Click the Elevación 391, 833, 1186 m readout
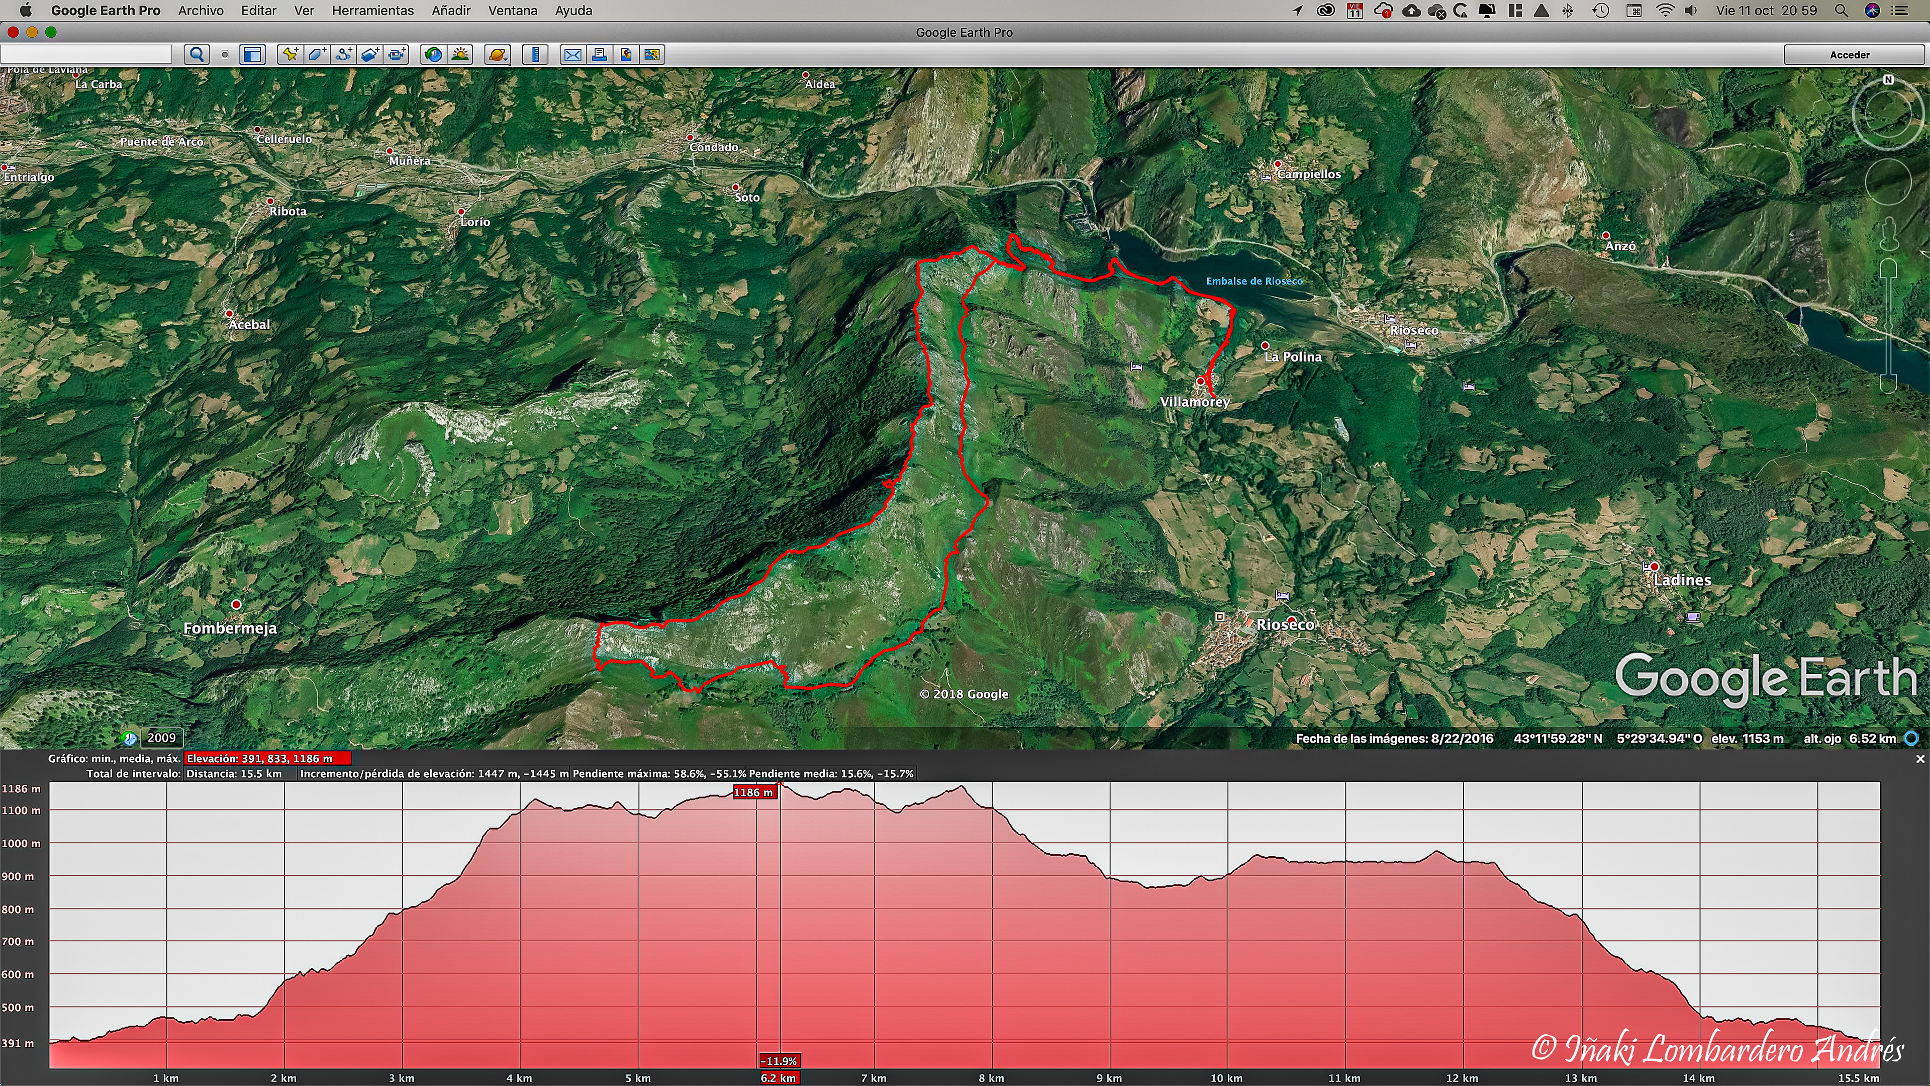Image resolution: width=1930 pixels, height=1086 pixels. (267, 759)
